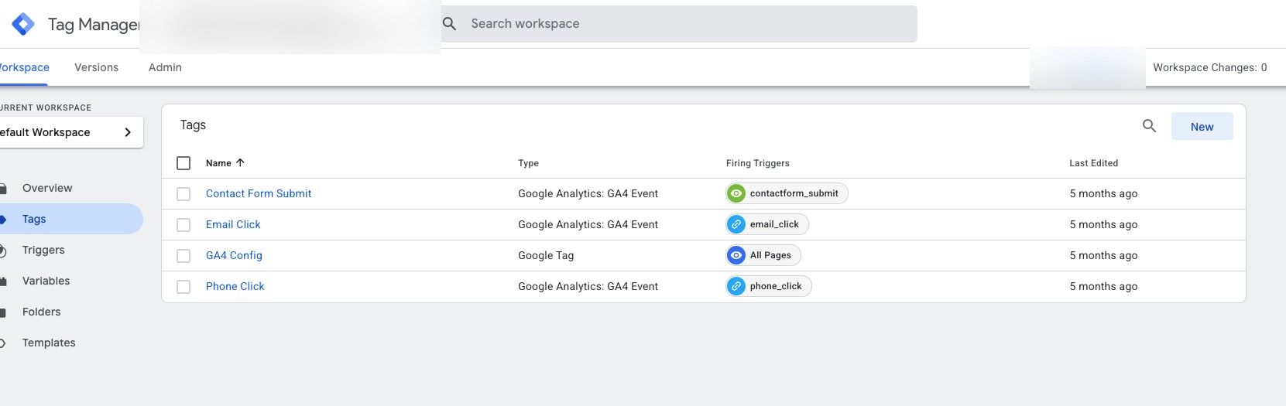This screenshot has height=406, width=1286.
Task: Click the contactform_submit trigger chip
Action: pyautogui.click(x=787, y=193)
